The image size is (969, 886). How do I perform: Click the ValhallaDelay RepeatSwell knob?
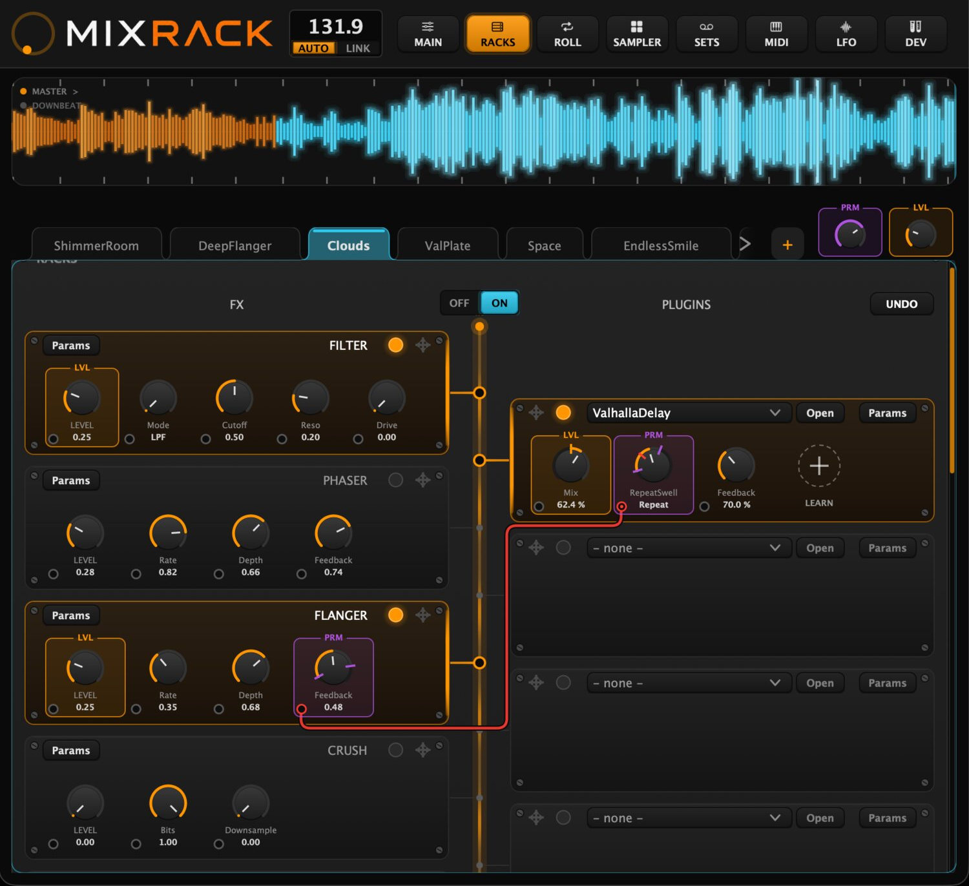[x=653, y=465]
